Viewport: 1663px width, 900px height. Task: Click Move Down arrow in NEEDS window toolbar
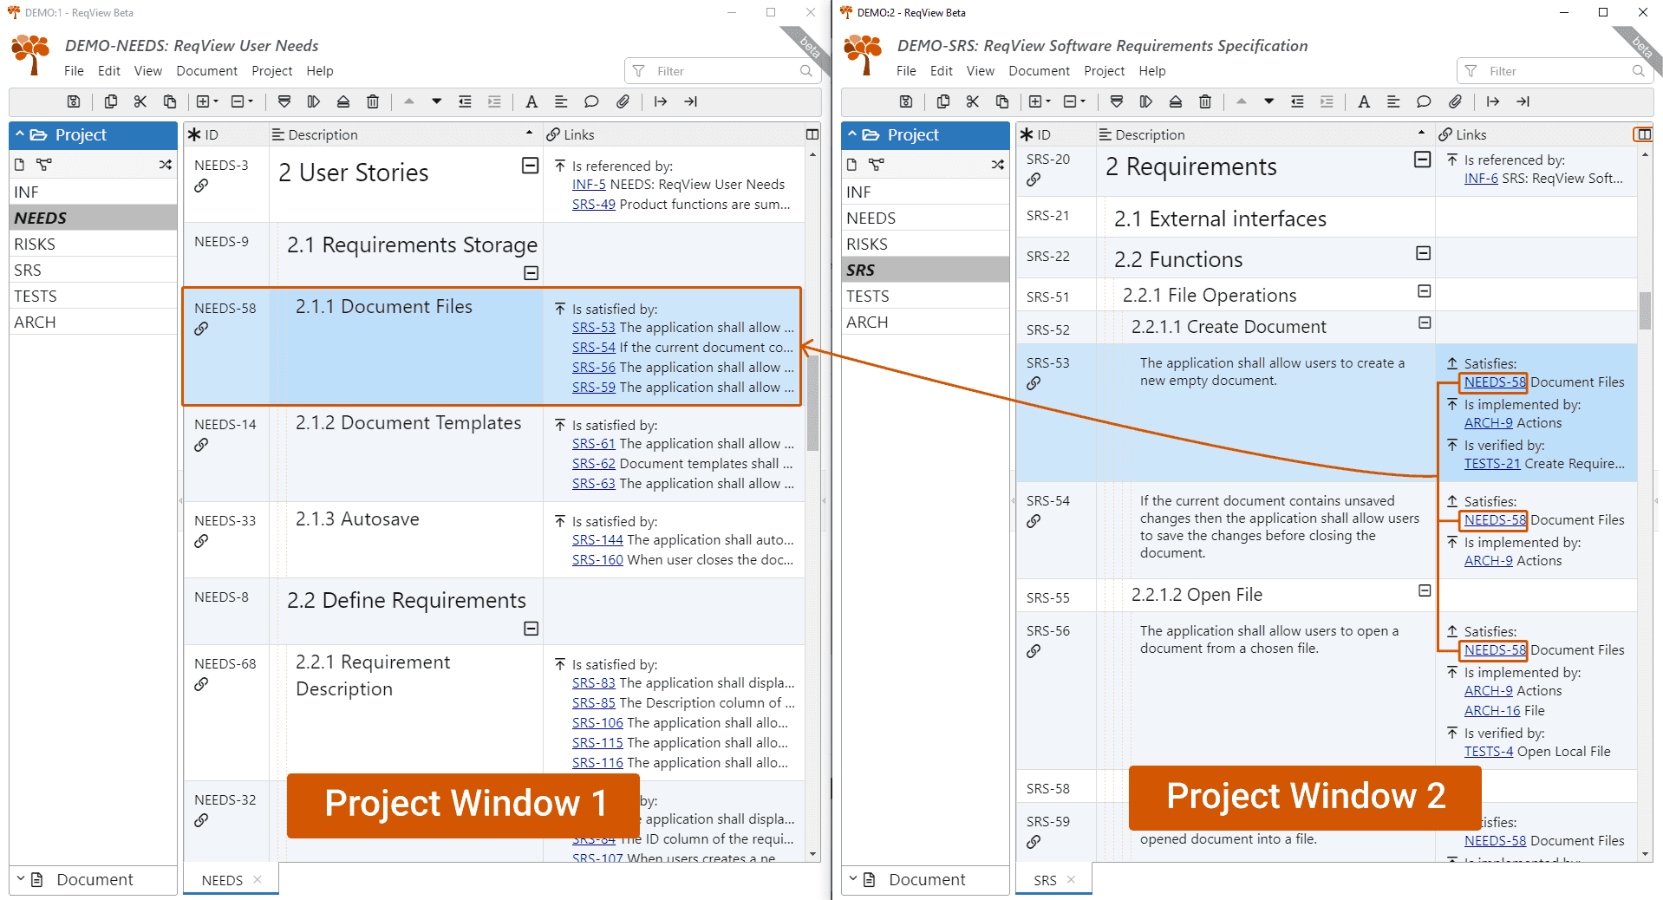tap(437, 101)
